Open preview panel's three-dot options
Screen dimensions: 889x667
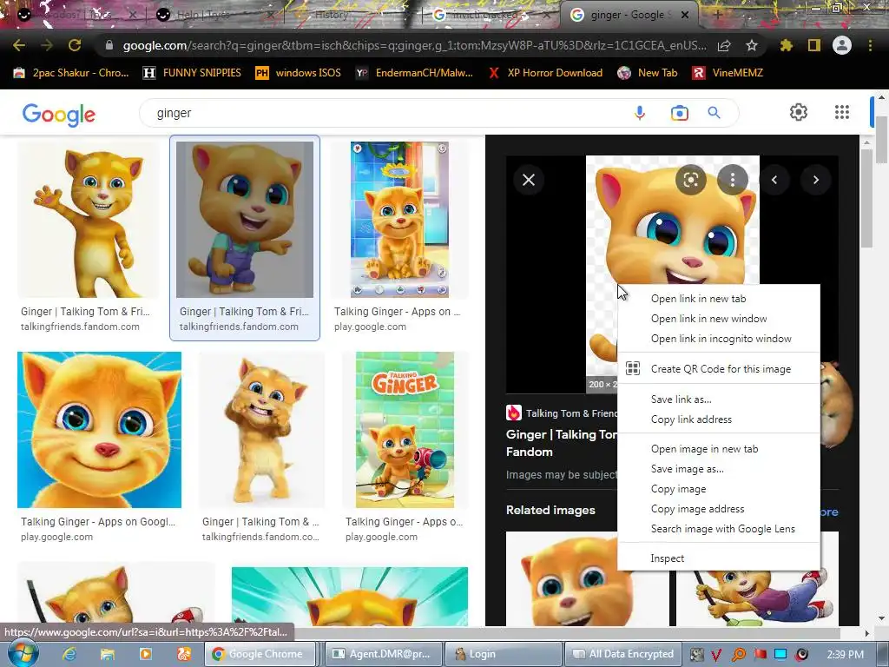(x=733, y=180)
